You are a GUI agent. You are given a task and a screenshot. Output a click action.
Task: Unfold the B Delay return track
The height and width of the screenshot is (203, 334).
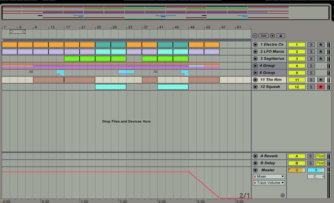pos(255,163)
